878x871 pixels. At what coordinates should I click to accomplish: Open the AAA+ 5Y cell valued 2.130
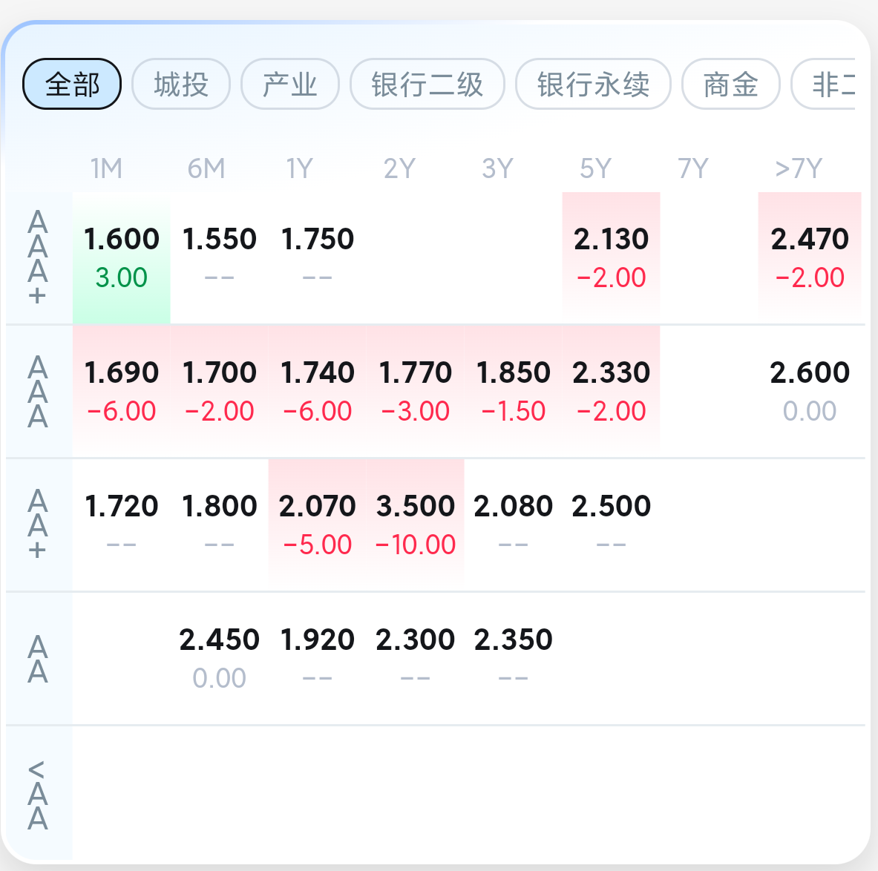coord(611,257)
